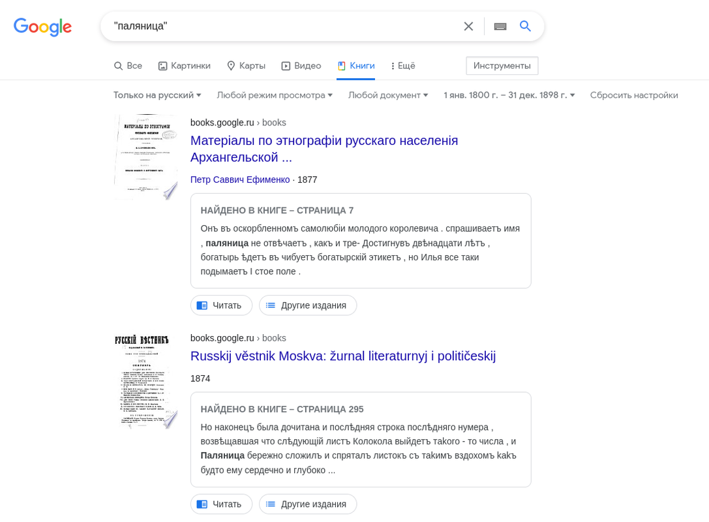709x522 pixels.
Task: Open the Любой документ dropdown
Action: [x=388, y=95]
